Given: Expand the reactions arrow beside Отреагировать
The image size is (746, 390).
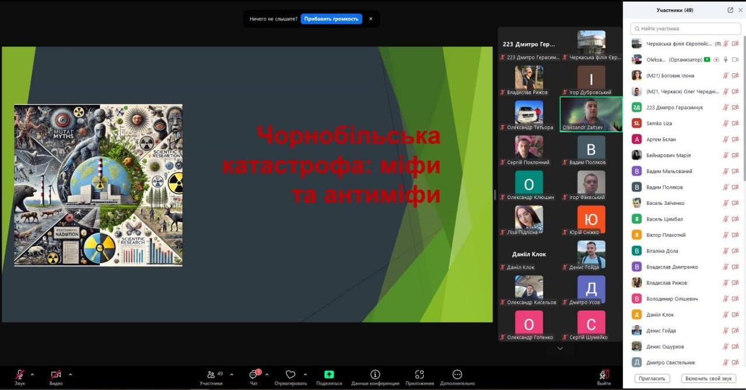Looking at the screenshot, I should point(305,374).
